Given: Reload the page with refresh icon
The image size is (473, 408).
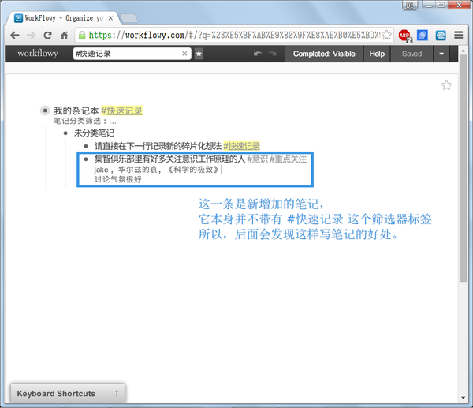Looking at the screenshot, I should point(47,36).
